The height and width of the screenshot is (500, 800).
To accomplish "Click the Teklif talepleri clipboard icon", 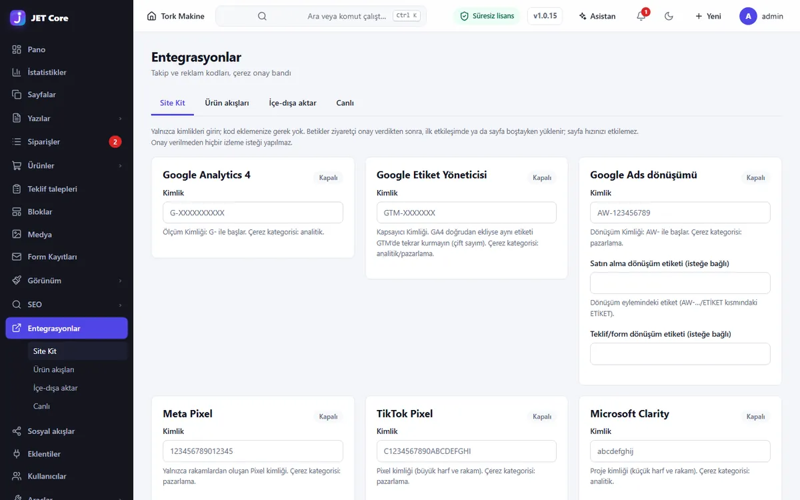I will [x=17, y=189].
